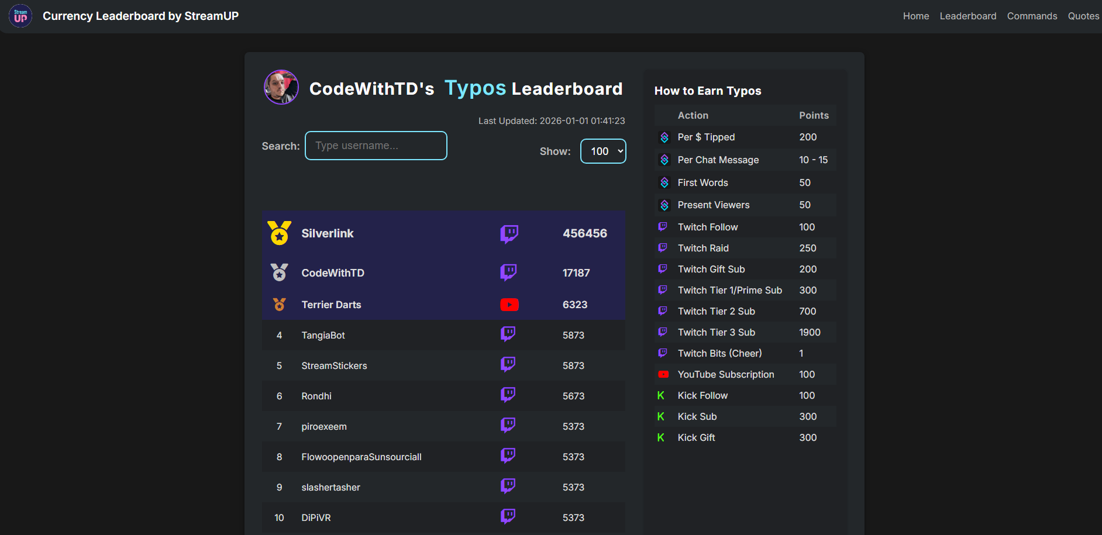Open the Home menu item
The height and width of the screenshot is (535, 1102).
(x=915, y=16)
